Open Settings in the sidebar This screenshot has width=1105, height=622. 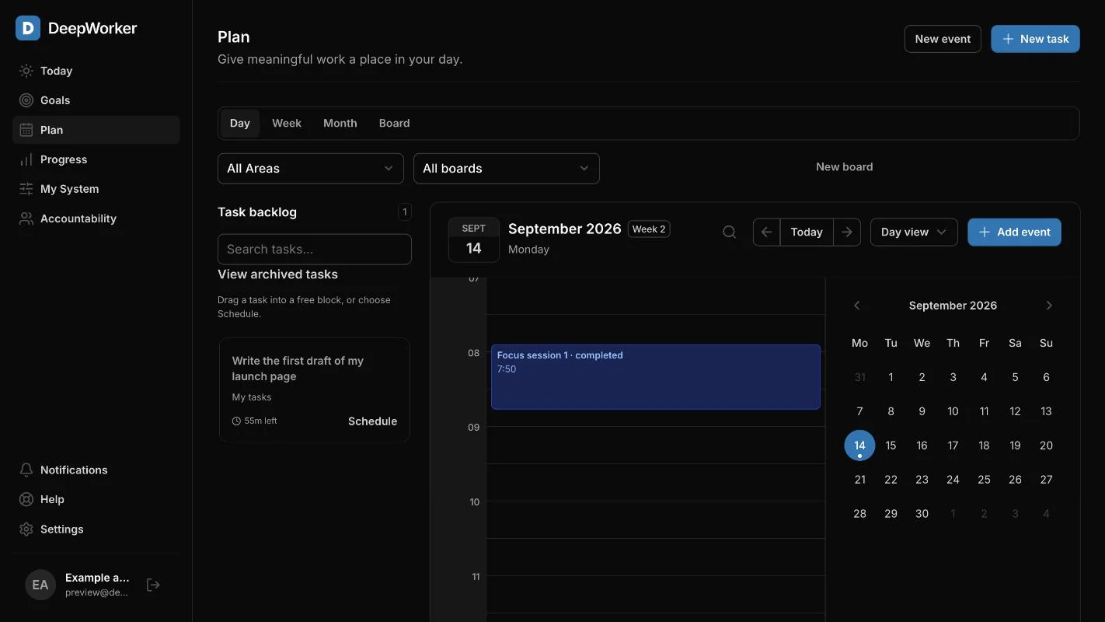[x=96, y=529]
